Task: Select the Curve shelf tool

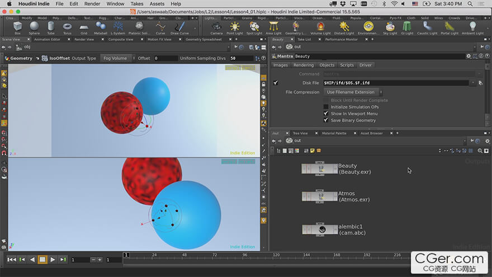Action: (160, 28)
